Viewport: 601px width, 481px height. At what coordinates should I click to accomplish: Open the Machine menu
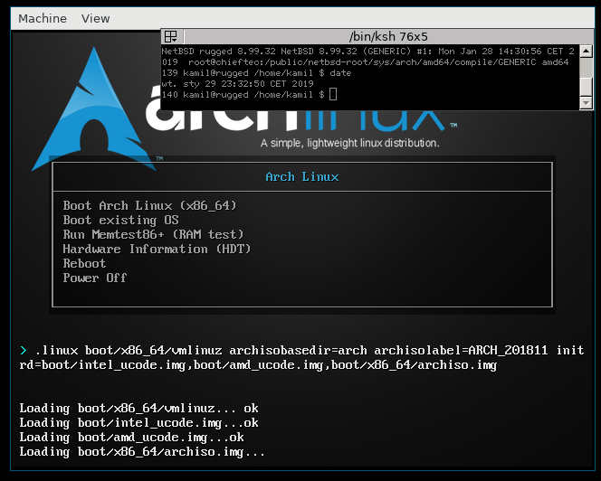43,18
